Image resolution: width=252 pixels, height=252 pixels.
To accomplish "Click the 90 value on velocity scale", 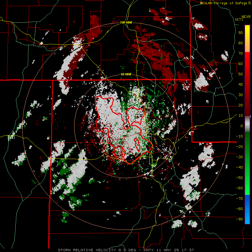I will pyautogui.click(x=241, y=33).
